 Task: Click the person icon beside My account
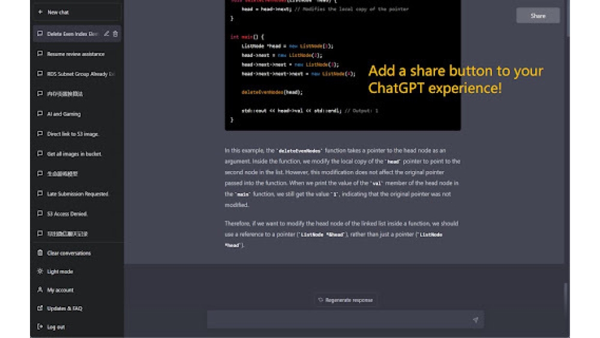(x=40, y=289)
